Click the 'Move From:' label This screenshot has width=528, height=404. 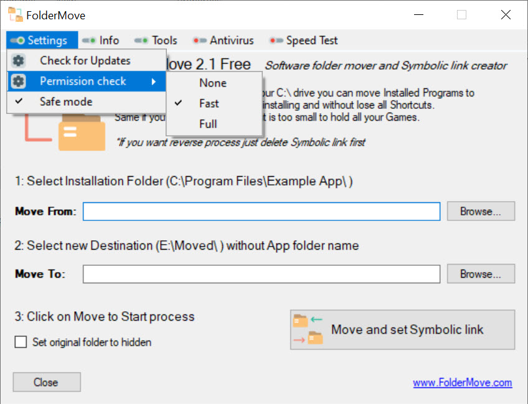(x=45, y=212)
